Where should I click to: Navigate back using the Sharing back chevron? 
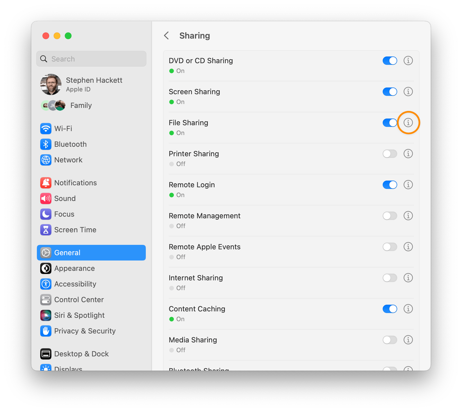pos(166,36)
